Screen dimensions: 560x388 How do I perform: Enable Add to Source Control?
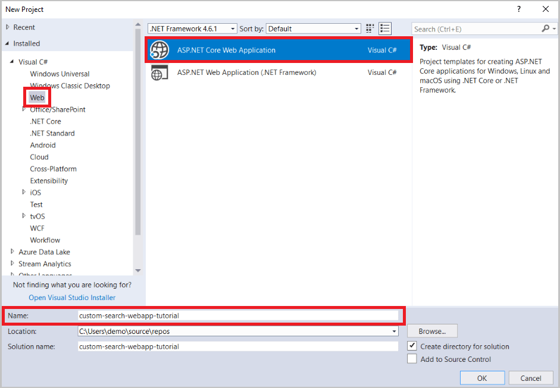[x=412, y=359]
